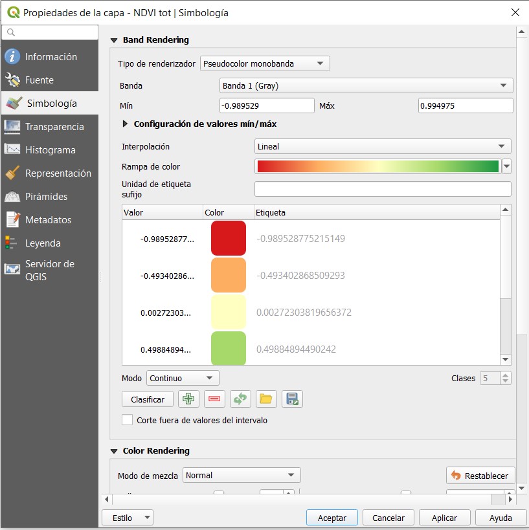The image size is (529, 530).
Task: Open the Modo de mezcla Normal dropdown
Action: (x=242, y=475)
